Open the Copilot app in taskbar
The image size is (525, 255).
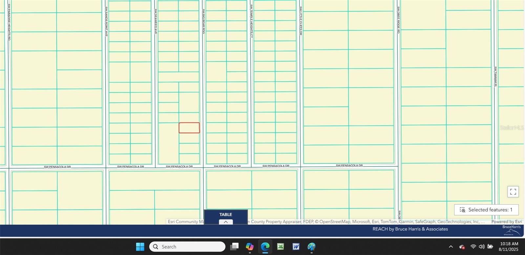click(250, 246)
